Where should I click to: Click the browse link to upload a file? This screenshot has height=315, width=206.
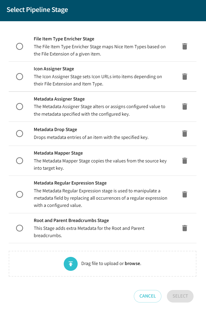pyautogui.click(x=132, y=264)
